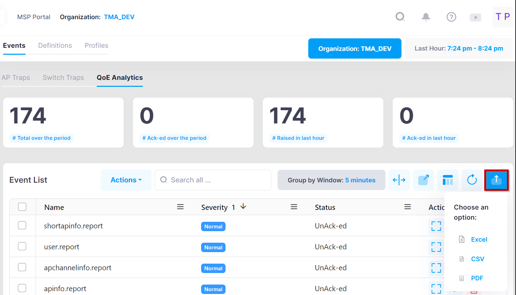Expand the Actions dropdown

(x=126, y=180)
